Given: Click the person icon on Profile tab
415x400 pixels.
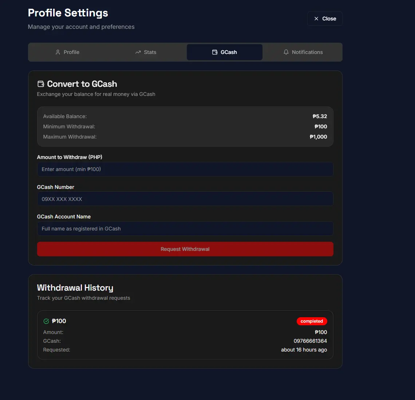Looking at the screenshot, I should (x=58, y=52).
